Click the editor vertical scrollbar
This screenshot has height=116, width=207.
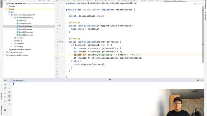pos(203,34)
